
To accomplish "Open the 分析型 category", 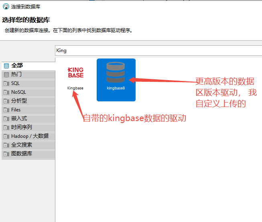I will pos(28,101).
